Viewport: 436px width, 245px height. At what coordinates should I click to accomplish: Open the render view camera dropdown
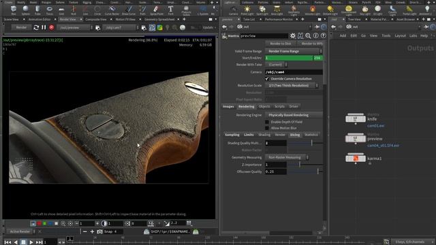121,27
